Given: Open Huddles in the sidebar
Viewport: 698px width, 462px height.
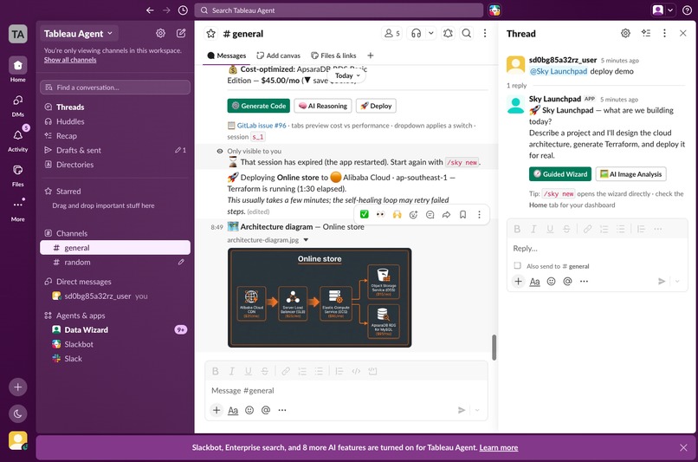Looking at the screenshot, I should click(115, 121).
